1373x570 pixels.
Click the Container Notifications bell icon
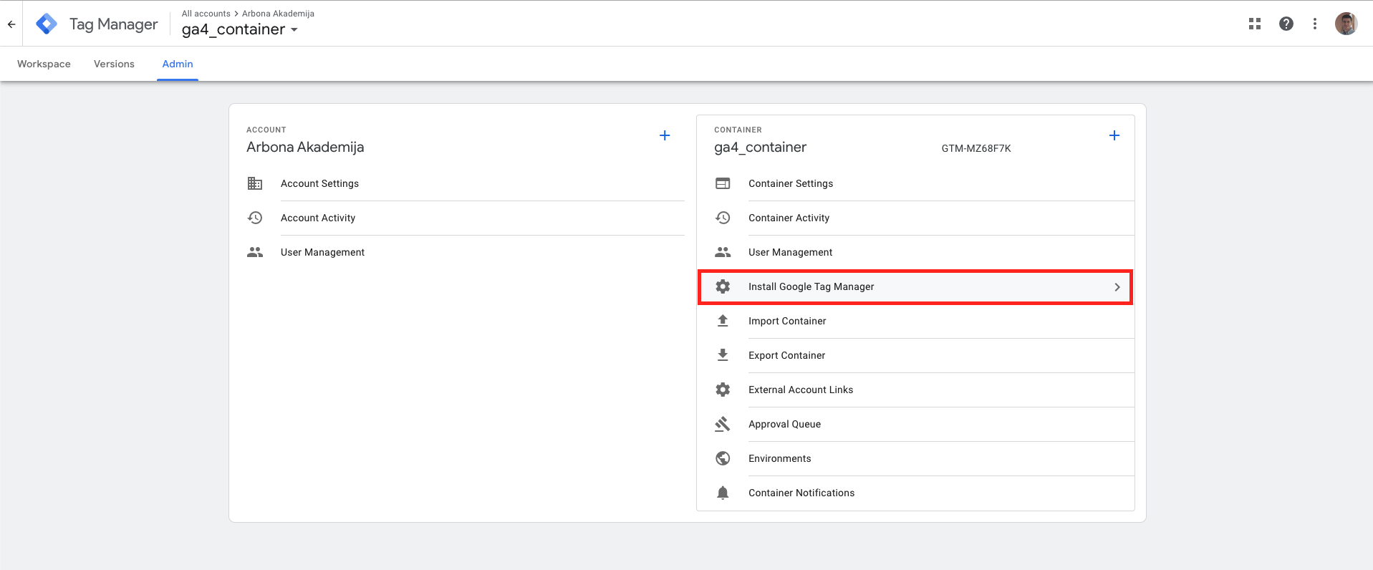tap(723, 493)
